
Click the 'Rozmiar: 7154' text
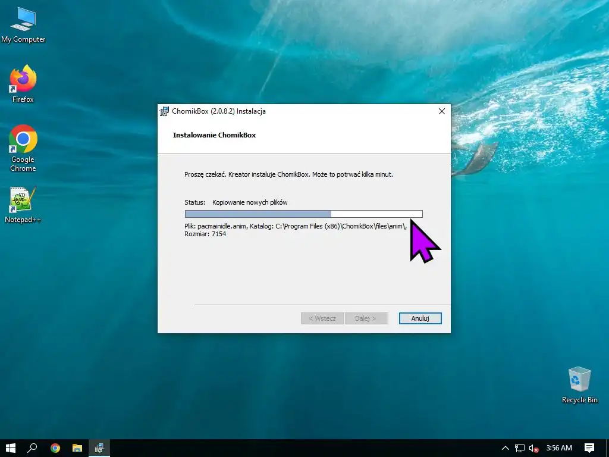coord(205,234)
